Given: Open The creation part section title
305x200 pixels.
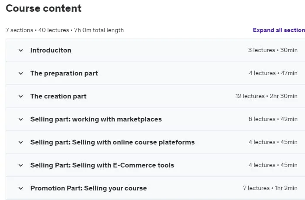Looking at the screenshot, I should tap(58, 96).
